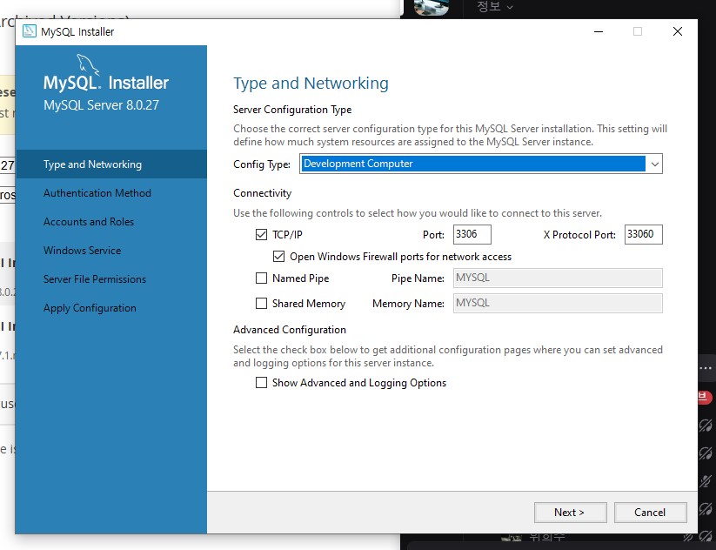Toggle the TCP/IP checkbox
The image size is (716, 550).
(261, 235)
